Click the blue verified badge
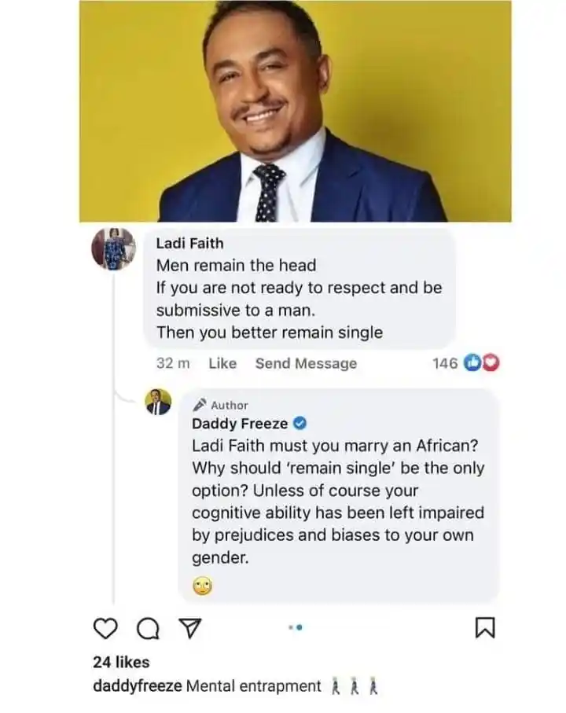This screenshot has height=713, width=566. 300,424
